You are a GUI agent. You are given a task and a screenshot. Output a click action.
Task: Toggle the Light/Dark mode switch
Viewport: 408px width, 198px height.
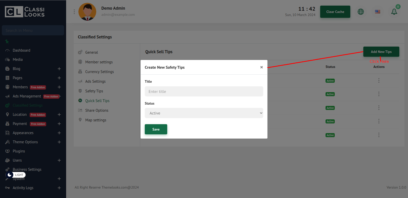pyautogui.click(x=16, y=175)
